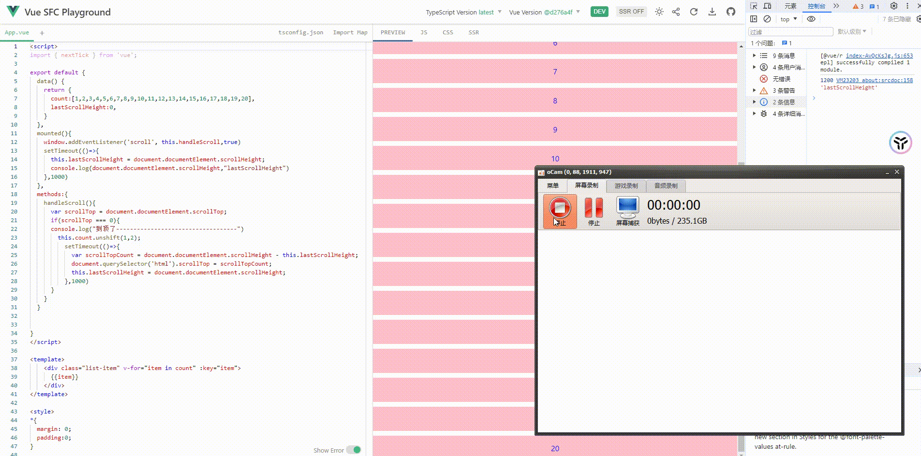Click the floating round assistant icon in DevTools
This screenshot has height=456, width=921.
pyautogui.click(x=901, y=142)
